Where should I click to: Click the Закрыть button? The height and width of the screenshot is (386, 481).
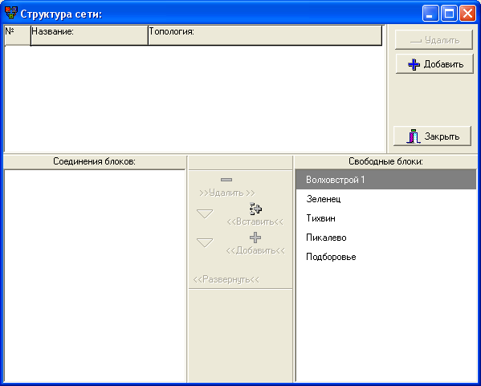(x=432, y=136)
